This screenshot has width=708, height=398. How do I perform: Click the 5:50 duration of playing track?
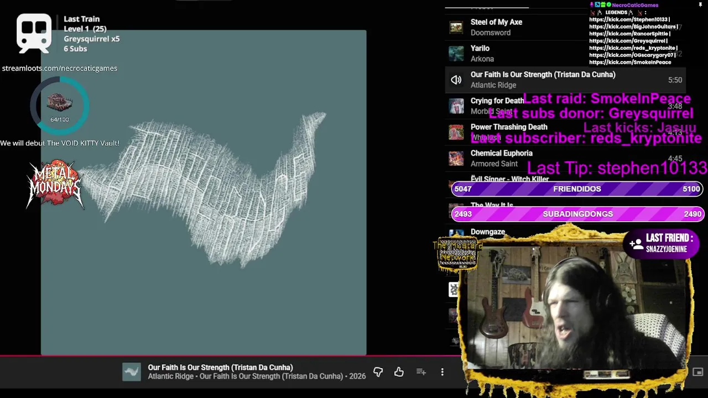pyautogui.click(x=675, y=80)
